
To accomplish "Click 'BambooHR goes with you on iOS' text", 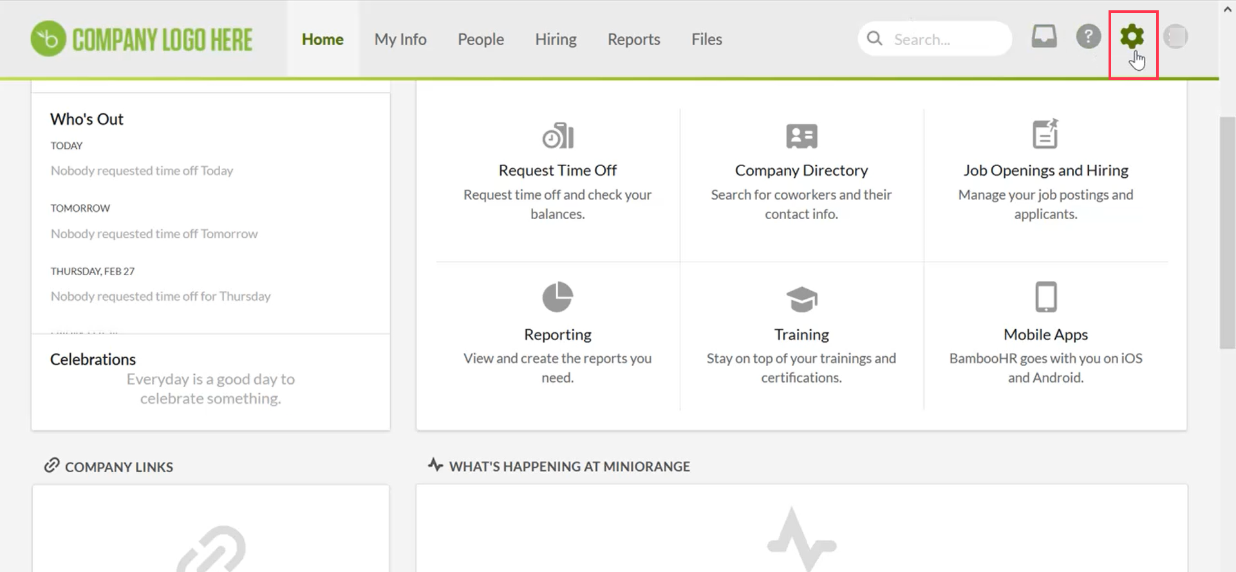I will click(1045, 358).
